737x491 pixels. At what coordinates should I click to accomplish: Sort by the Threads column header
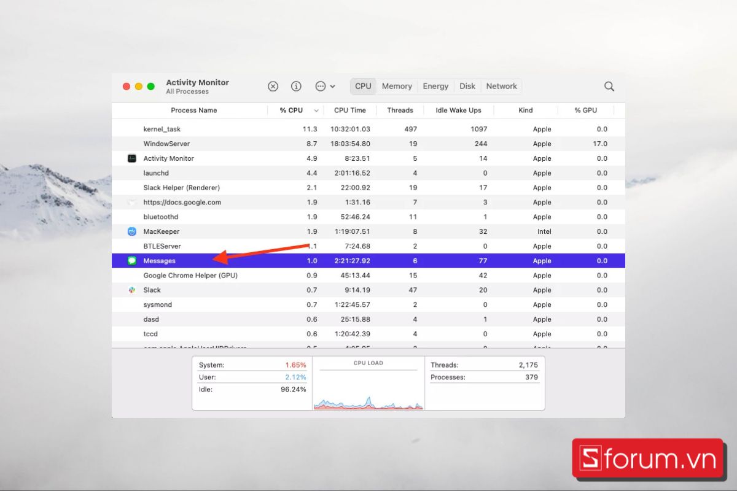tap(400, 110)
